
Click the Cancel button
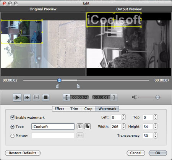(x=136, y=153)
